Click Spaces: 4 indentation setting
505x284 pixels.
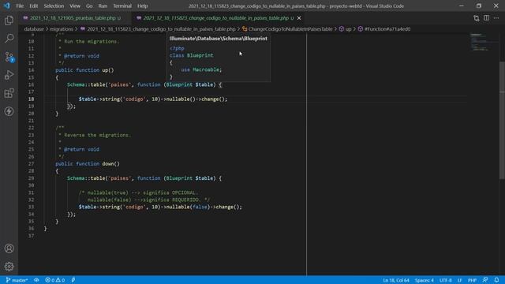425,280
